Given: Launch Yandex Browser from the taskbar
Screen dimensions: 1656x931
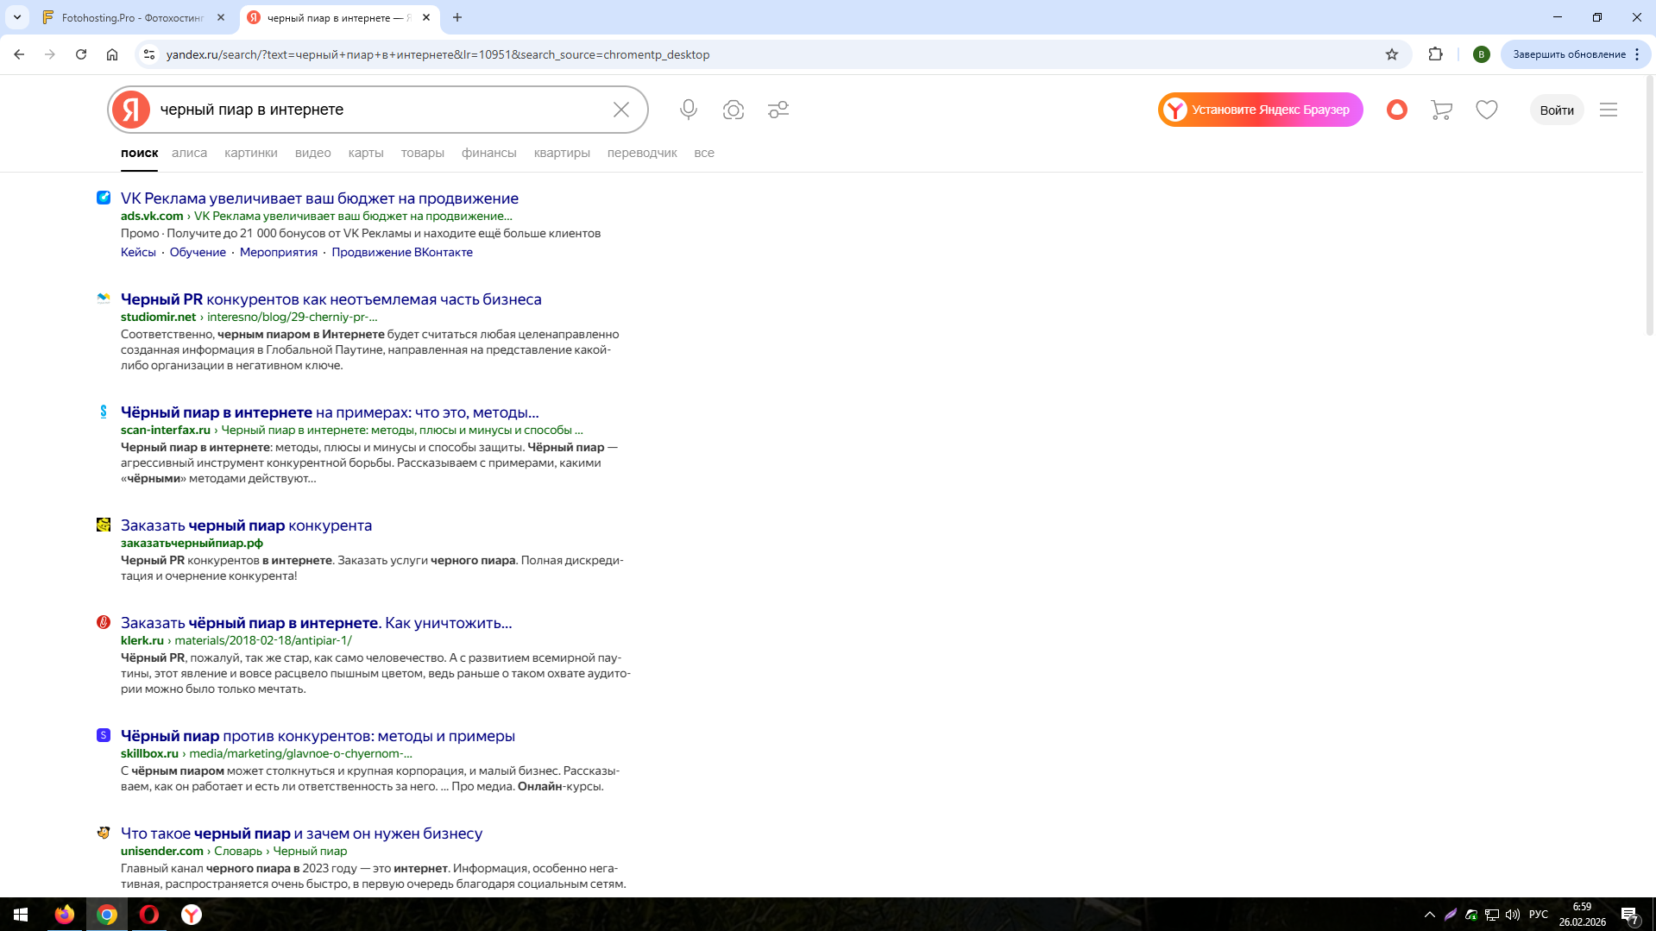Looking at the screenshot, I should click(192, 915).
